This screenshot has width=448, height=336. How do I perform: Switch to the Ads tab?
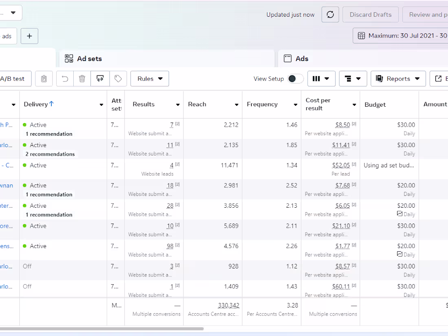301,59
